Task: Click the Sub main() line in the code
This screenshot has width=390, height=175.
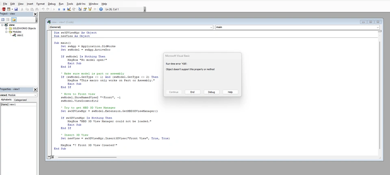Action: (63, 43)
